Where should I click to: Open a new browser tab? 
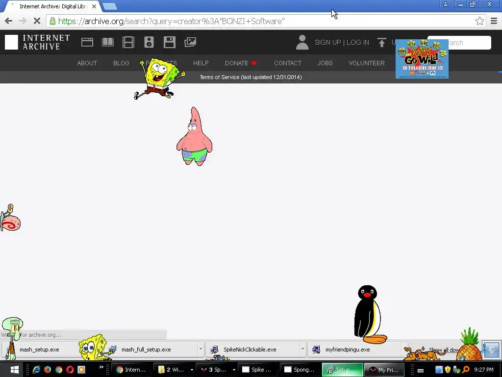tap(110, 6)
